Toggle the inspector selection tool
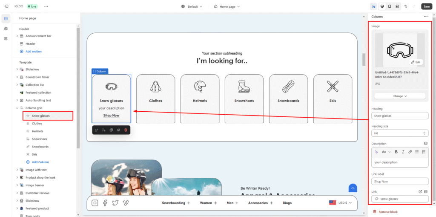Viewport: 436px width, 217px height. (373, 6)
